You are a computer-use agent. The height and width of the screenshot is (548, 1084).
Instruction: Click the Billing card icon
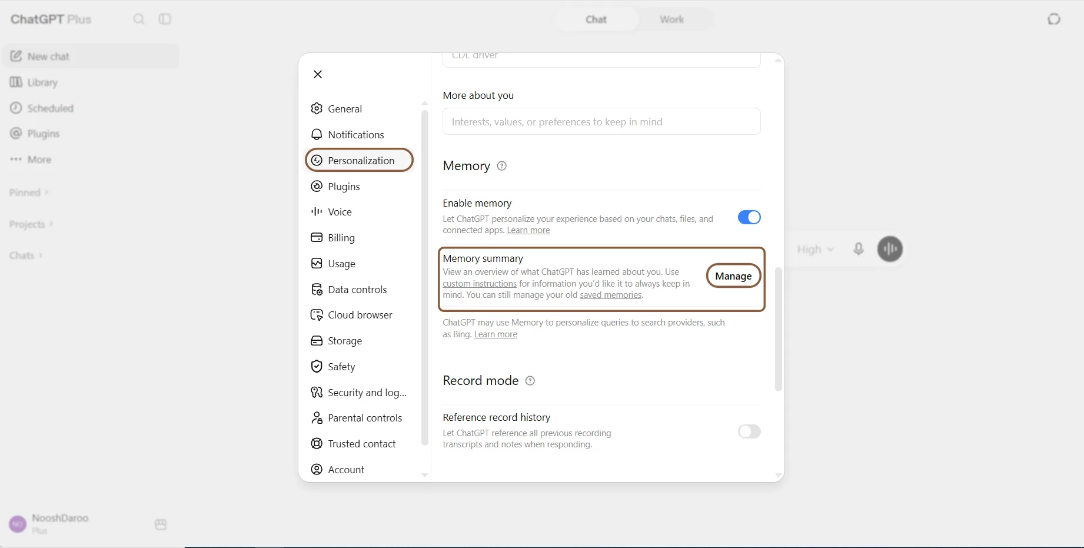(x=317, y=238)
